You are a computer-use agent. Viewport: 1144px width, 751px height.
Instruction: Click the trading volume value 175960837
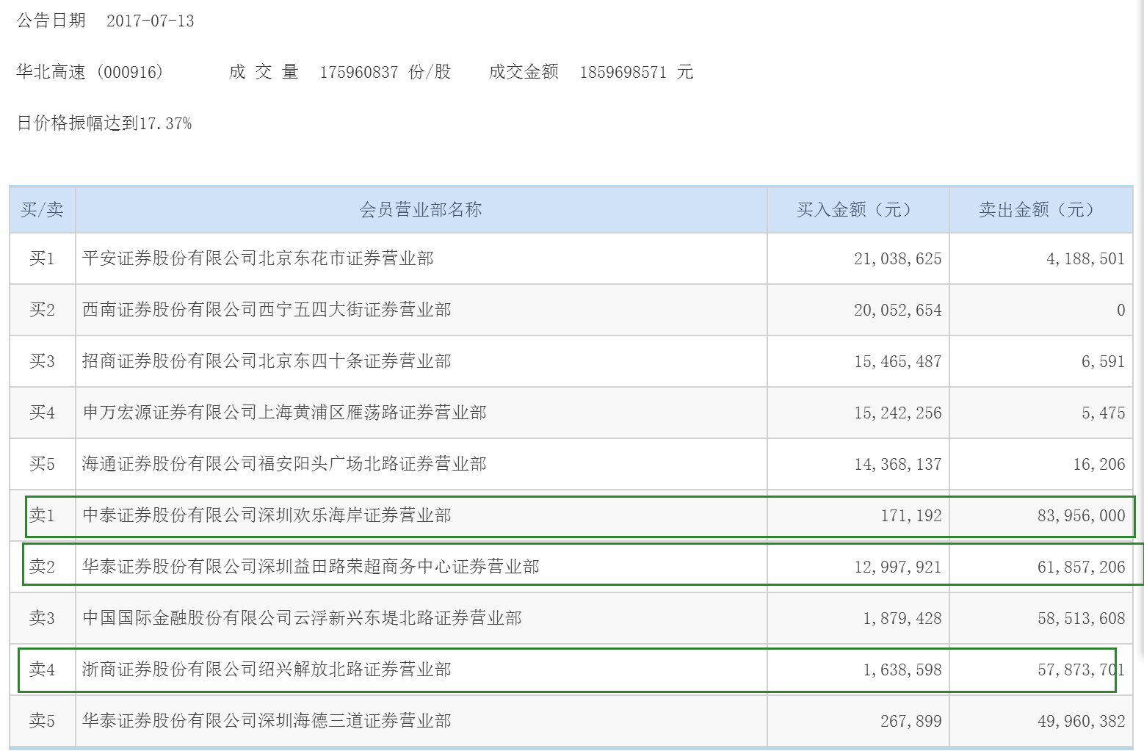[x=359, y=72]
